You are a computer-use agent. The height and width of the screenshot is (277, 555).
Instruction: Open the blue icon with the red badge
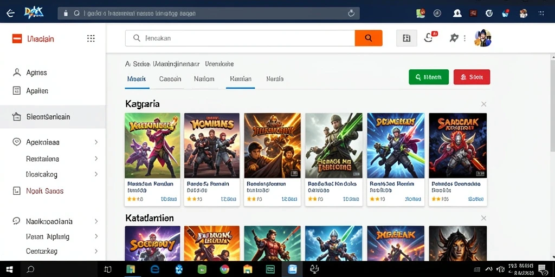pos(506,14)
